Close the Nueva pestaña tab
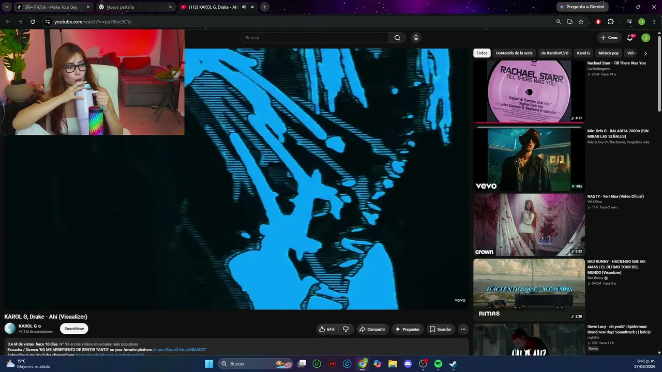 coord(170,7)
